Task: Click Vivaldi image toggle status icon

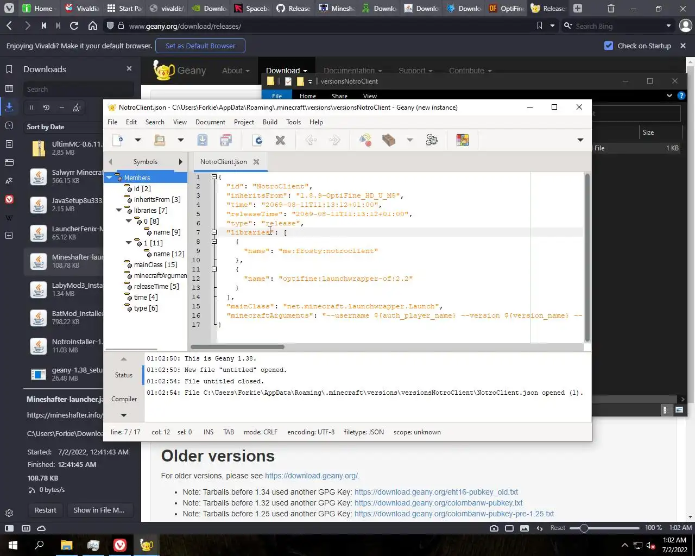Action: pos(525,528)
